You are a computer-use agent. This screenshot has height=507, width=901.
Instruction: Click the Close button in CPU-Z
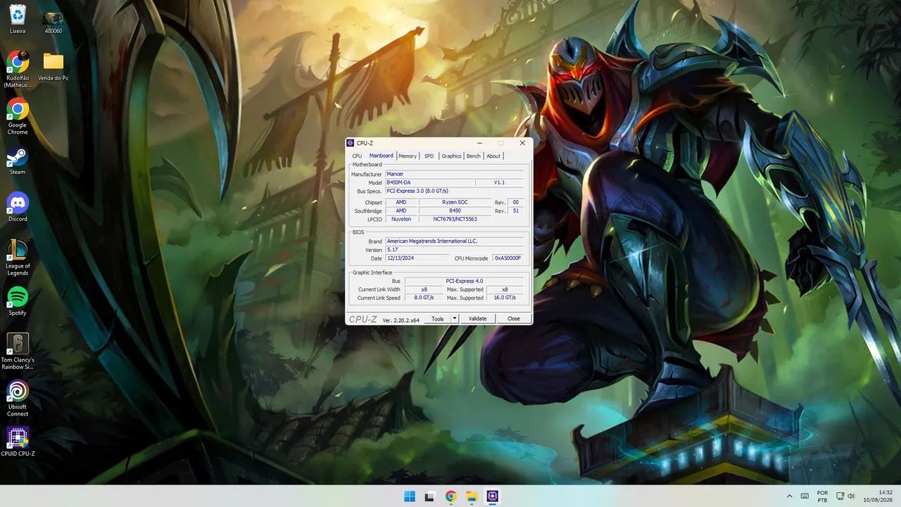[x=514, y=318]
